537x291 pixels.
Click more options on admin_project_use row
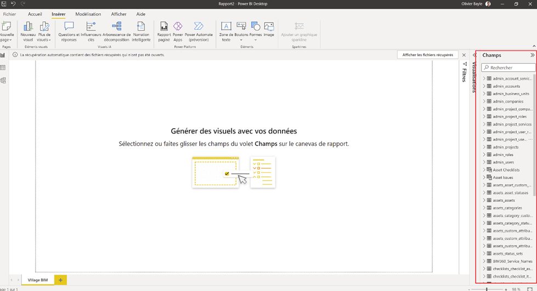click(530, 139)
